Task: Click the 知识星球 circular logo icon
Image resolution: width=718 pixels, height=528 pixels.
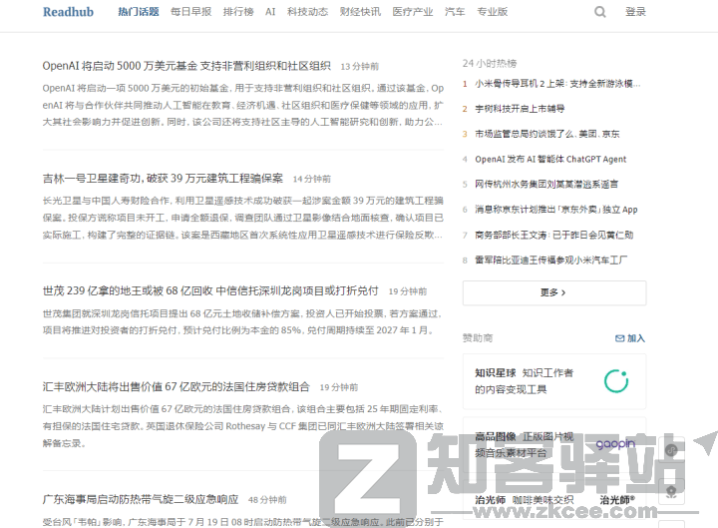Action: (x=615, y=380)
